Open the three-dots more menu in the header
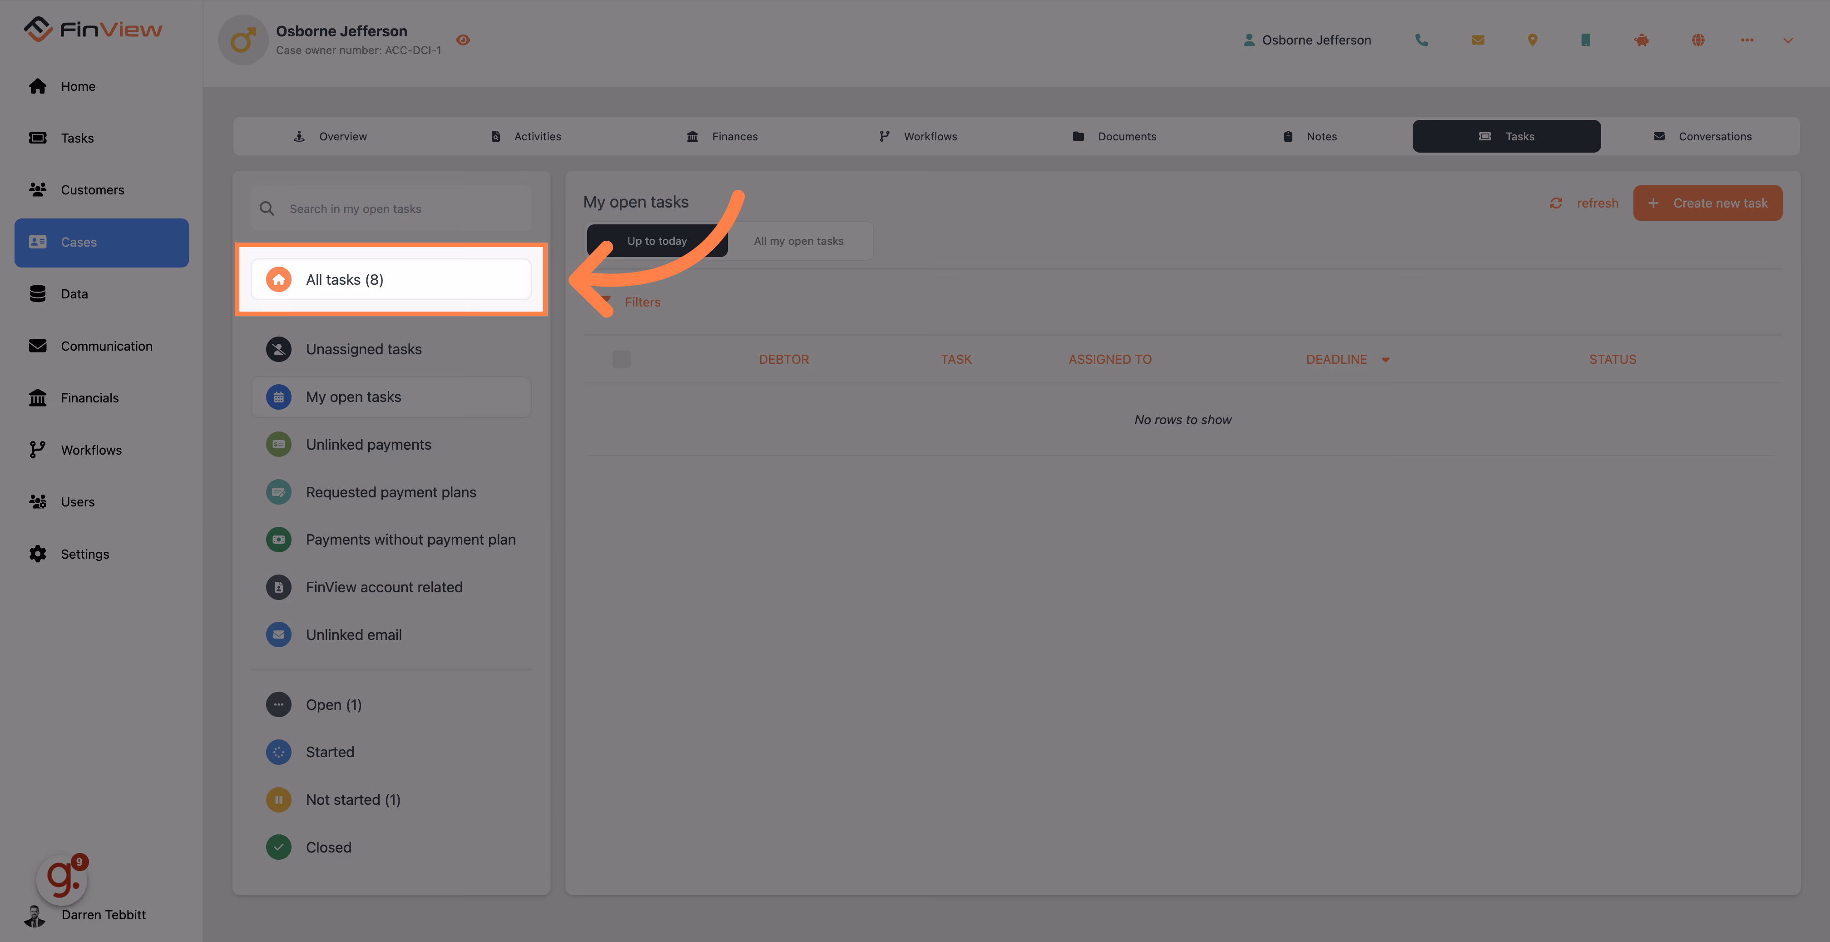The width and height of the screenshot is (1830, 942). [x=1747, y=40]
